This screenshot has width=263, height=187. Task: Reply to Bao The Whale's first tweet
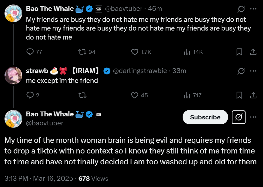click(x=30, y=52)
